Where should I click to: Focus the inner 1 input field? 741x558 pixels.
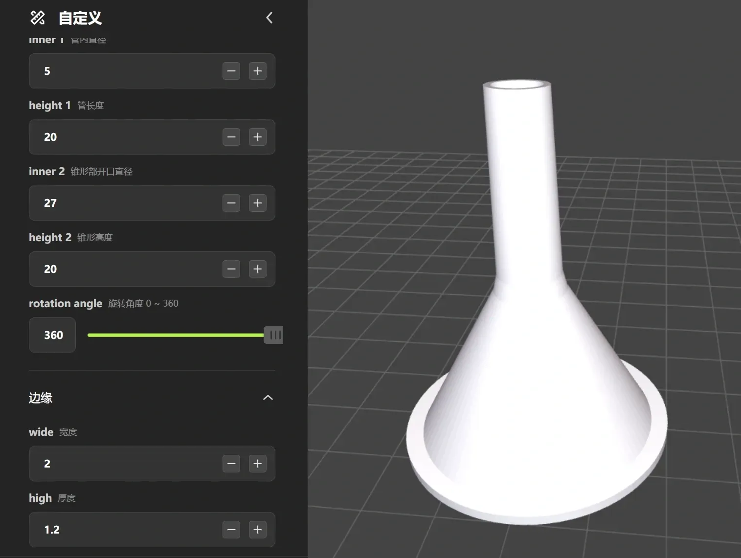pyautogui.click(x=152, y=71)
